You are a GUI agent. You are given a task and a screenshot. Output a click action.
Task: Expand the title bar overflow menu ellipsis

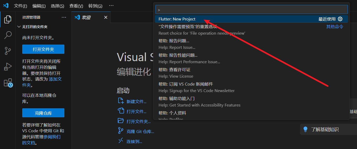(x=111, y=6)
